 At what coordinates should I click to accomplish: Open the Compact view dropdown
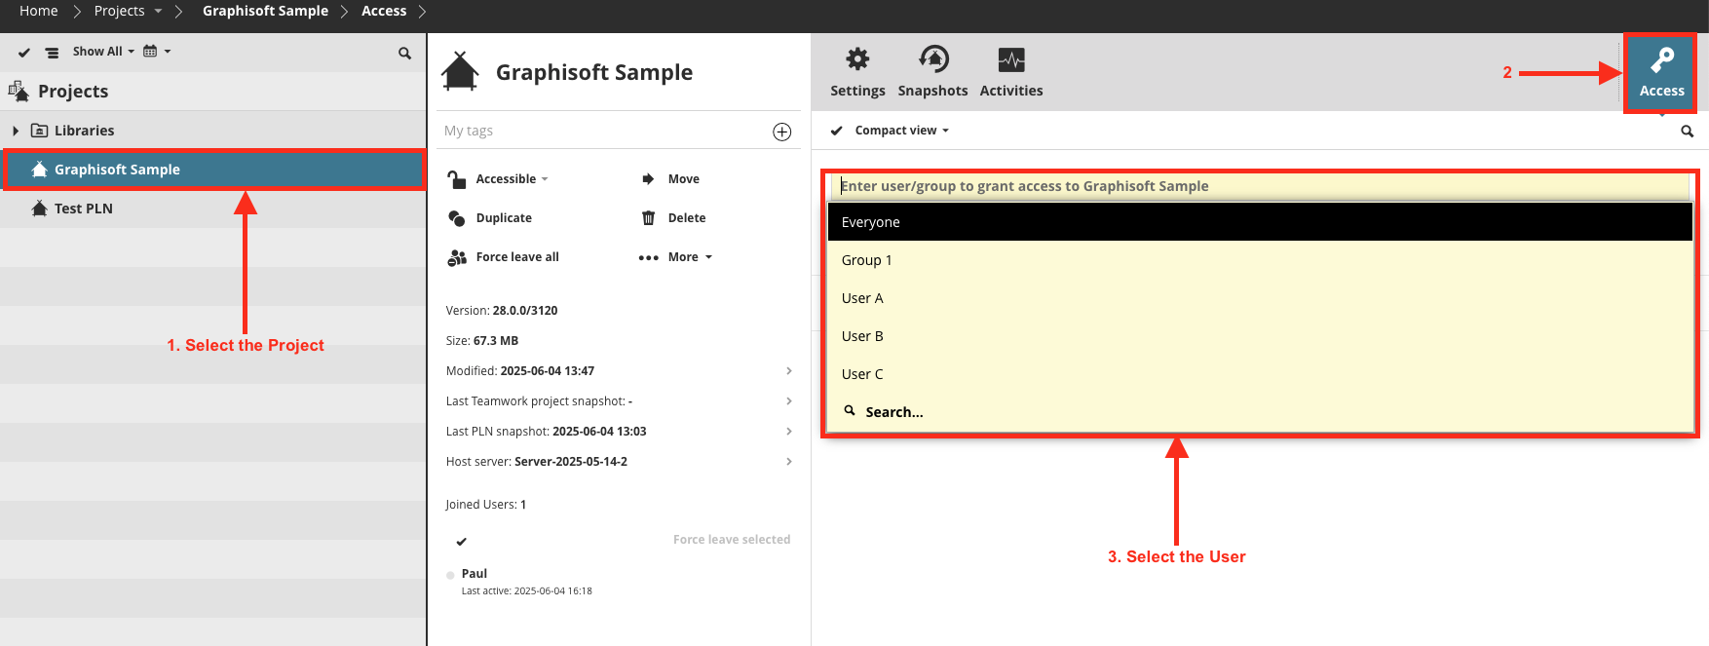point(901,131)
